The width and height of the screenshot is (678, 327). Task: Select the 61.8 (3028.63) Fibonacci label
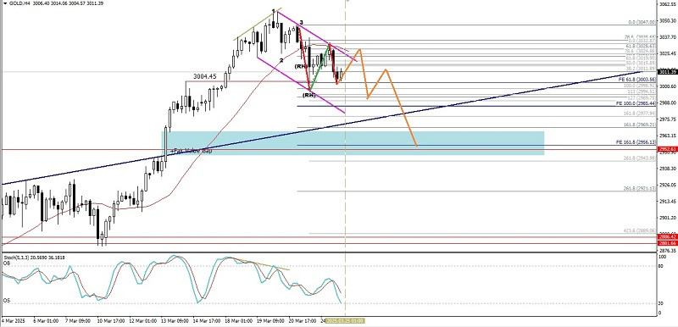[x=642, y=46]
